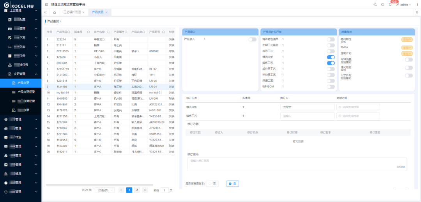Toggle the 特殊特性清单 switch
Image resolution: width=421 pixels, height=202 pixels.
click(x=331, y=39)
